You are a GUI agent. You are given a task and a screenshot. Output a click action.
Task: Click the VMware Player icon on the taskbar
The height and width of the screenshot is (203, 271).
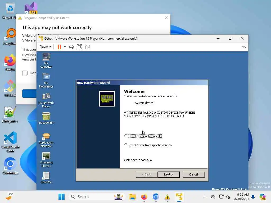pos(179,197)
